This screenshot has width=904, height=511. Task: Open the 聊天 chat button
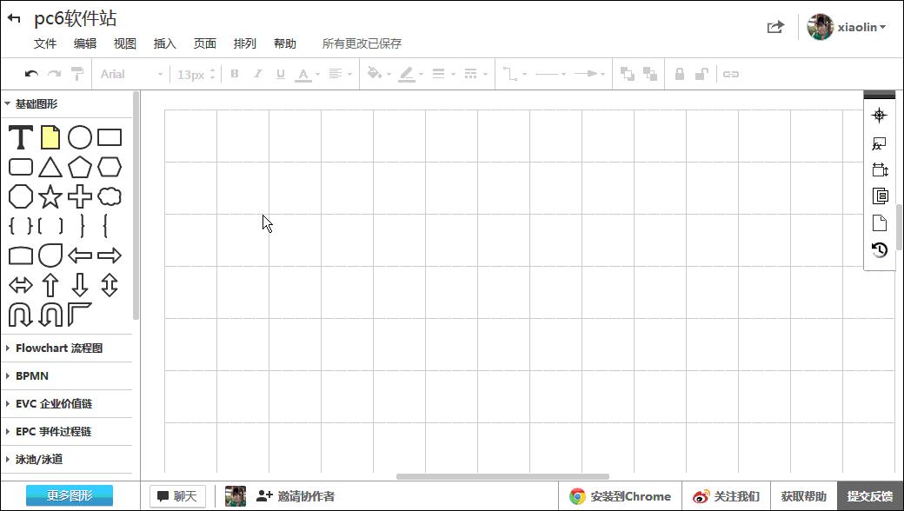pyautogui.click(x=177, y=496)
